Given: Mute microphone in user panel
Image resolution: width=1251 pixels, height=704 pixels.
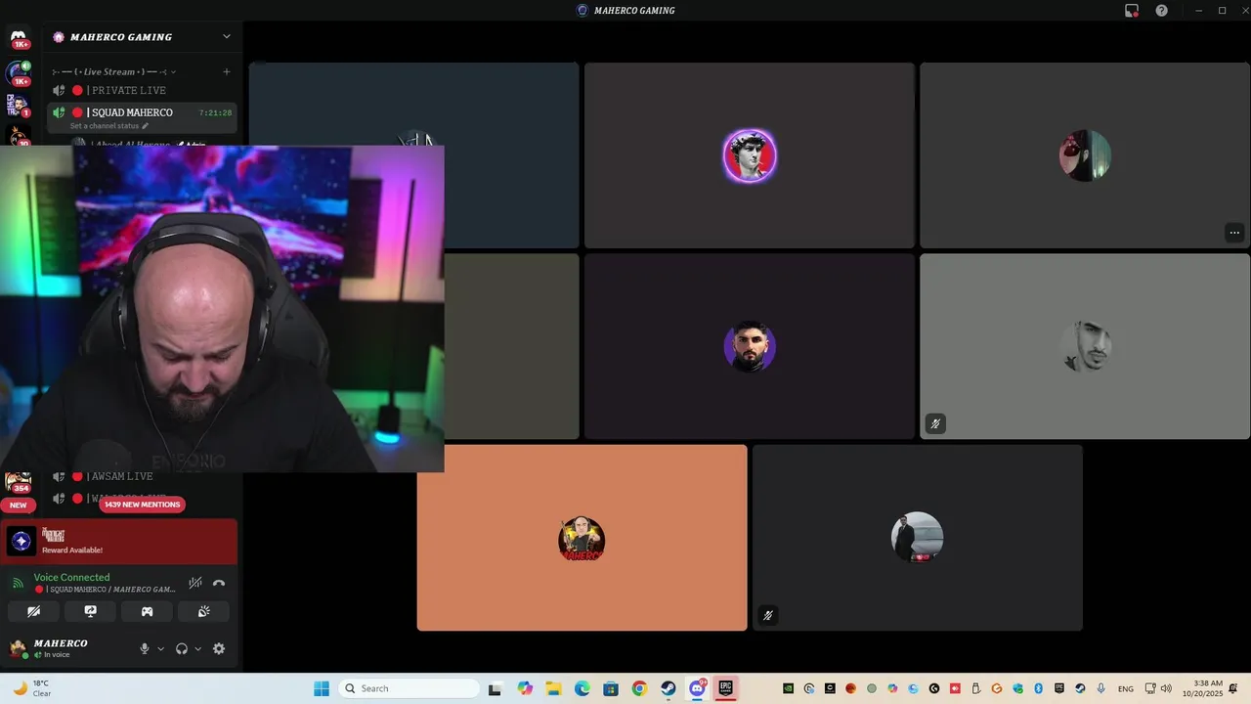Looking at the screenshot, I should tap(145, 648).
